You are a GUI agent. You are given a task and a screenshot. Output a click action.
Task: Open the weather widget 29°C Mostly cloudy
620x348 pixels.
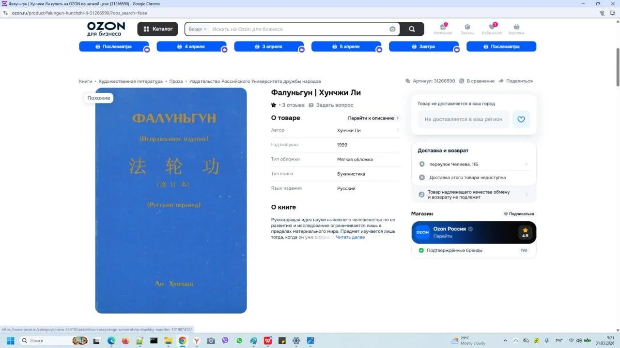tap(468, 341)
